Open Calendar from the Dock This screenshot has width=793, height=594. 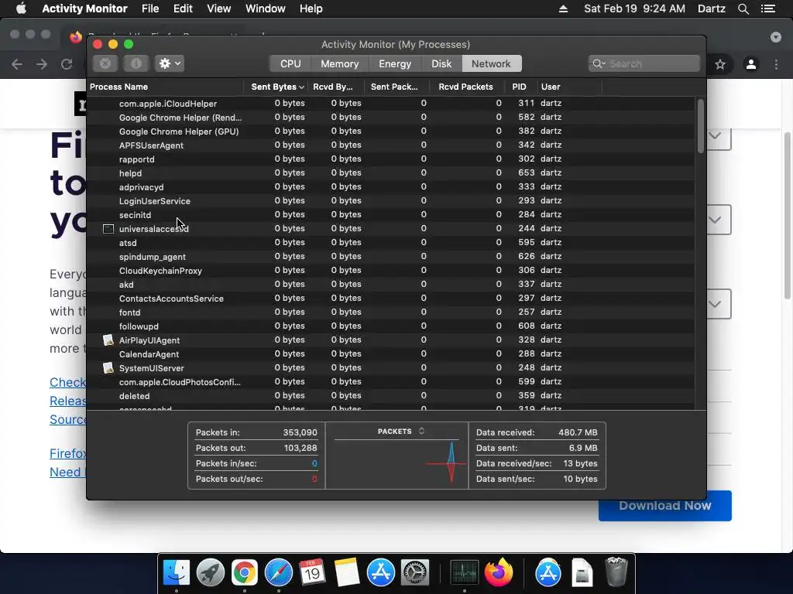pos(312,573)
